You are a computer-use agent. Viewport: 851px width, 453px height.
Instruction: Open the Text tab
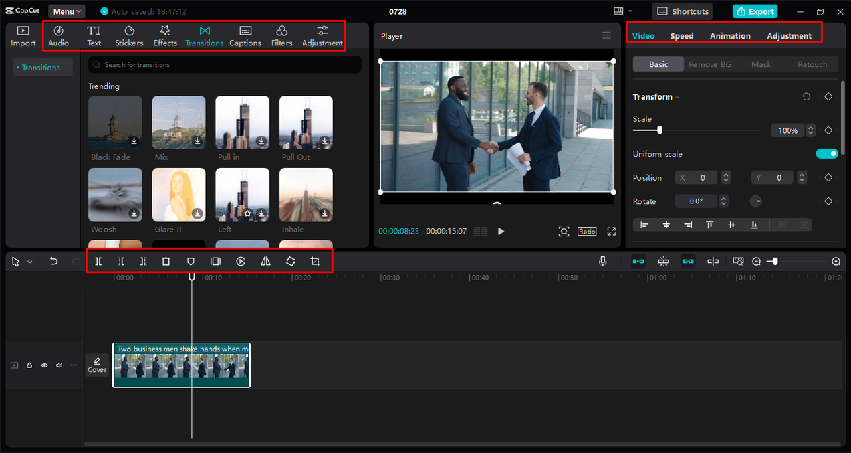pyautogui.click(x=94, y=36)
